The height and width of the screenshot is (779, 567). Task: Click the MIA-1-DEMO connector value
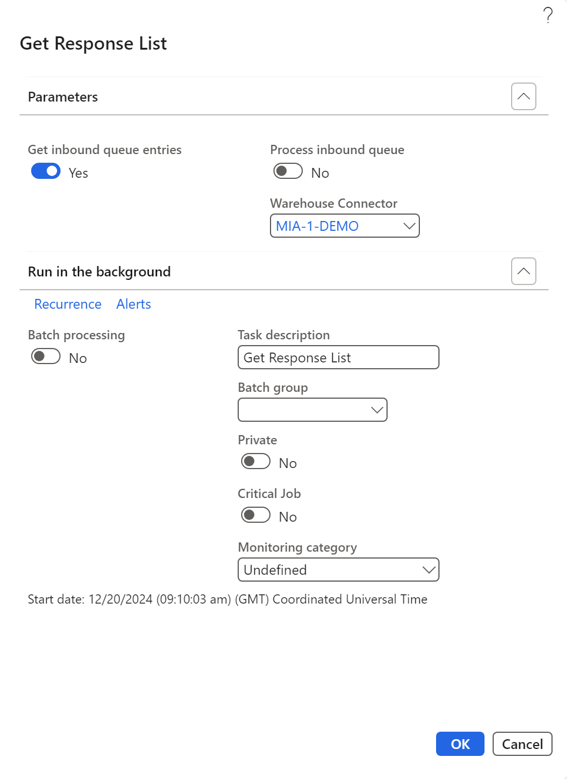coord(317,226)
